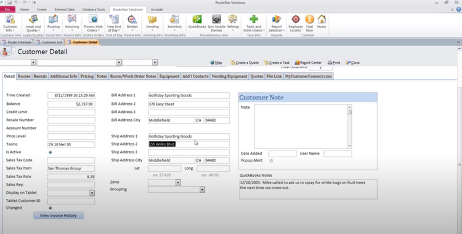Open the Pricing detail tab
The height and width of the screenshot is (234, 462).
87,76
